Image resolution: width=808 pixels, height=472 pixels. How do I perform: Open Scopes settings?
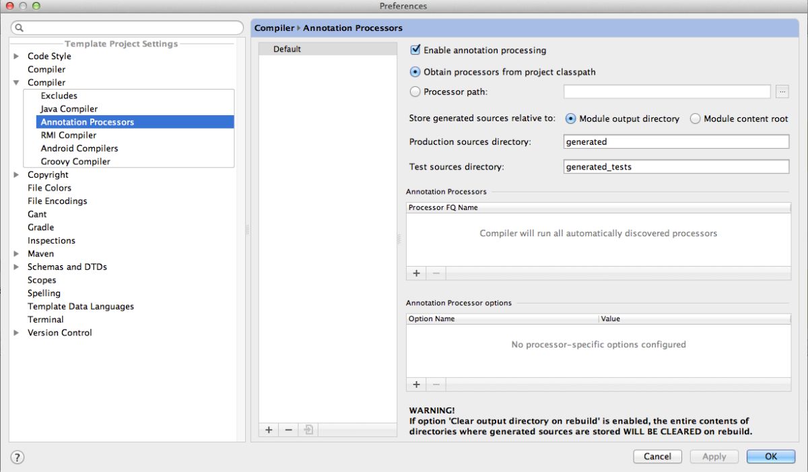click(x=42, y=280)
